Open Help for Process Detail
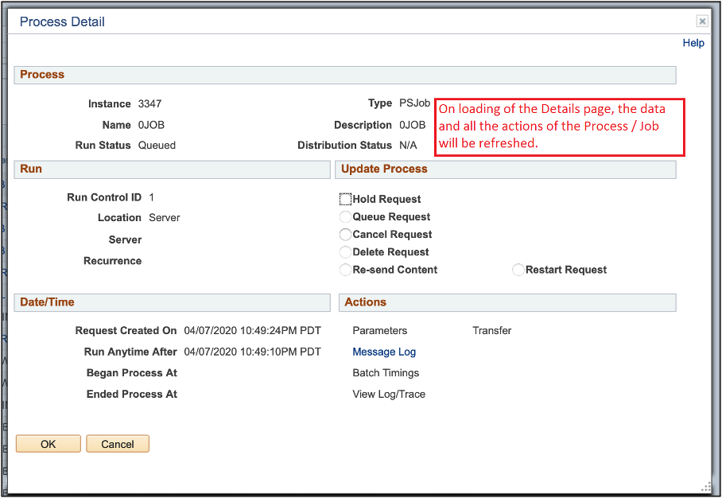The height and width of the screenshot is (498, 722). pos(693,43)
